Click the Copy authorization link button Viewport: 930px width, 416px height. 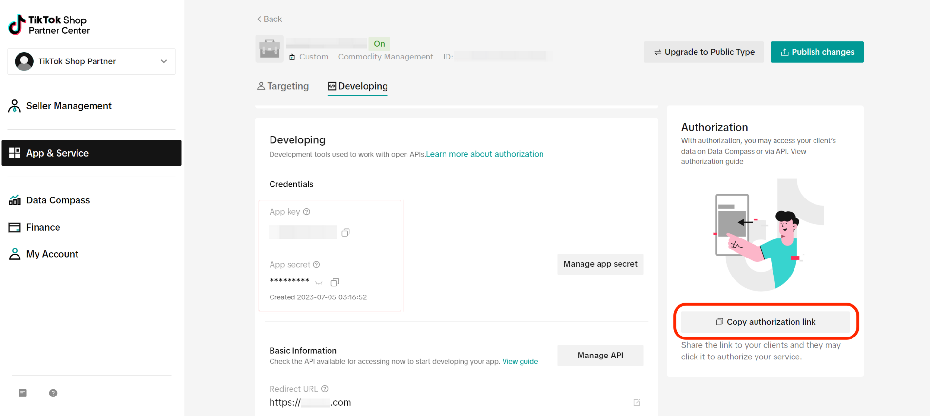tap(765, 321)
